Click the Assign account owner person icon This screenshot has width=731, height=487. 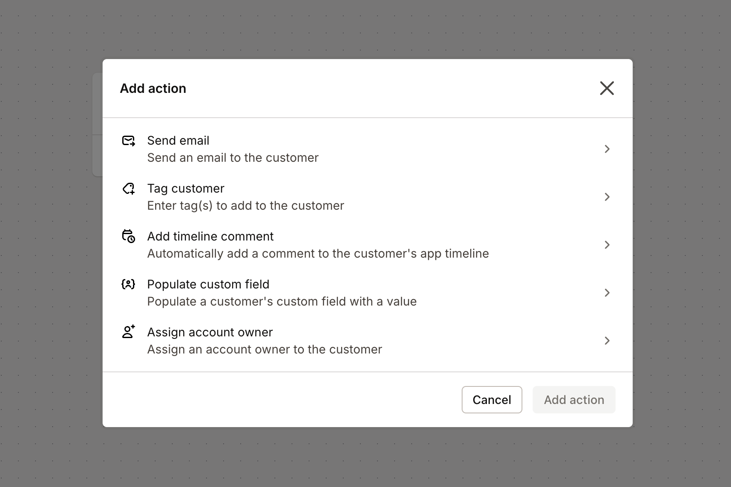[128, 333]
